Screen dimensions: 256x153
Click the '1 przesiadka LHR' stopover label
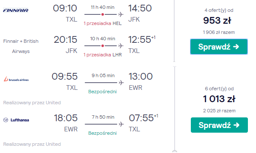tap(103, 55)
